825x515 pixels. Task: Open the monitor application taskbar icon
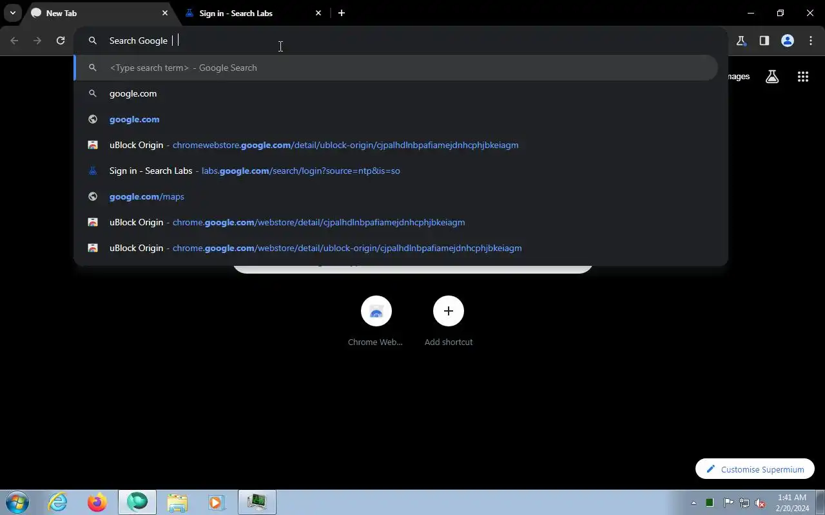pos(257,502)
